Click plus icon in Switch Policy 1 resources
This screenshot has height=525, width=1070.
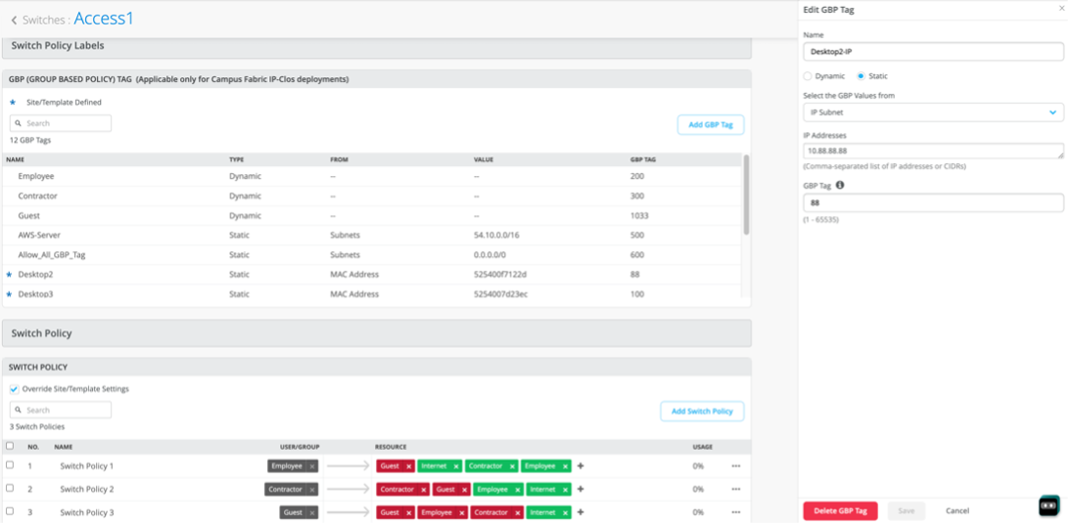[581, 466]
